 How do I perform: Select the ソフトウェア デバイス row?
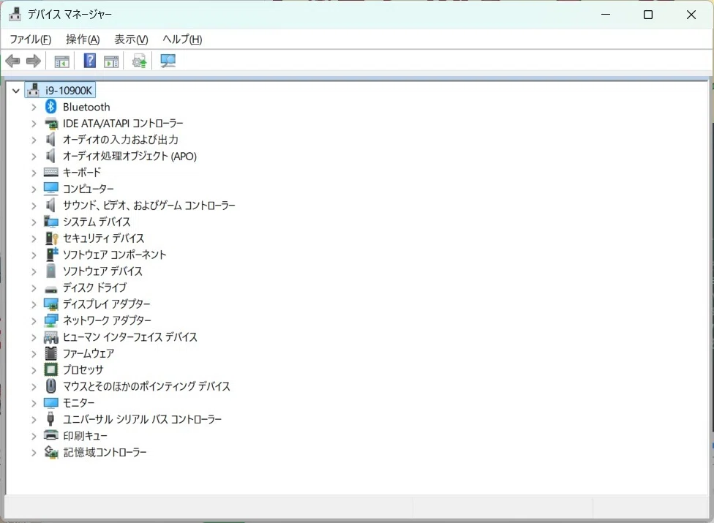click(x=103, y=271)
